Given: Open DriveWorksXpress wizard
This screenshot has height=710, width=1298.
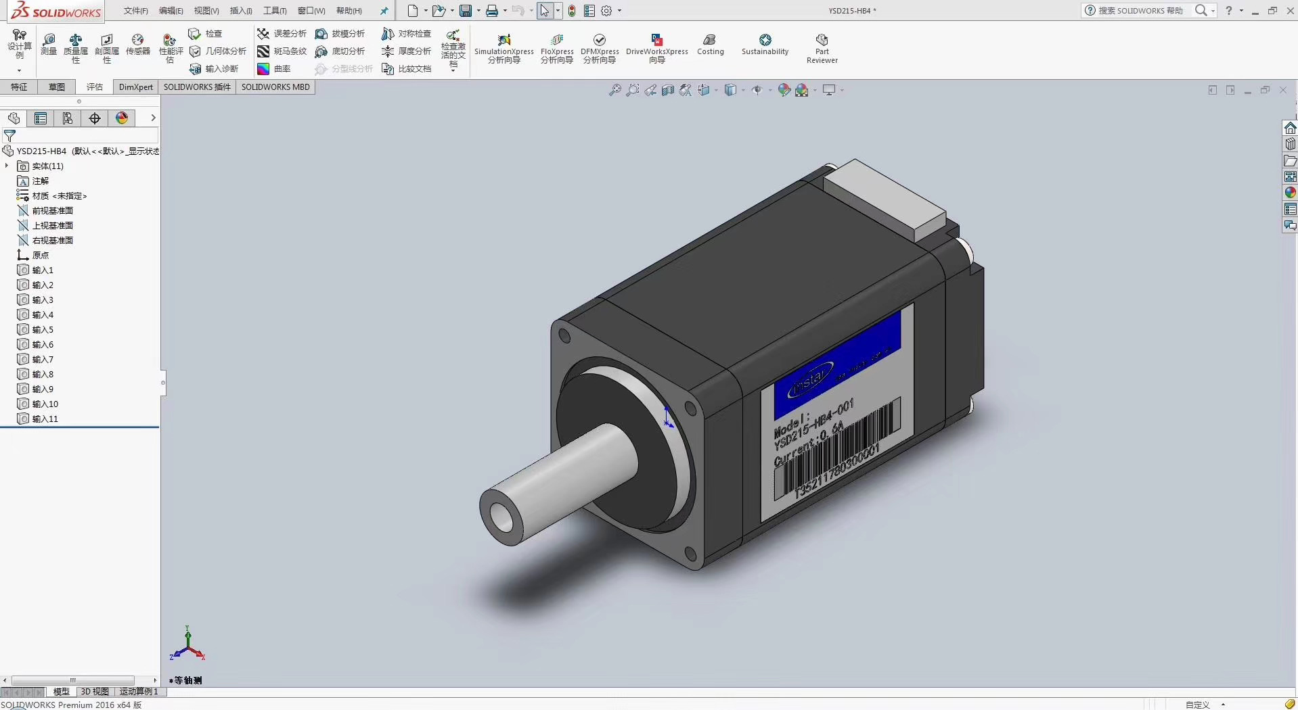Looking at the screenshot, I should (657, 49).
